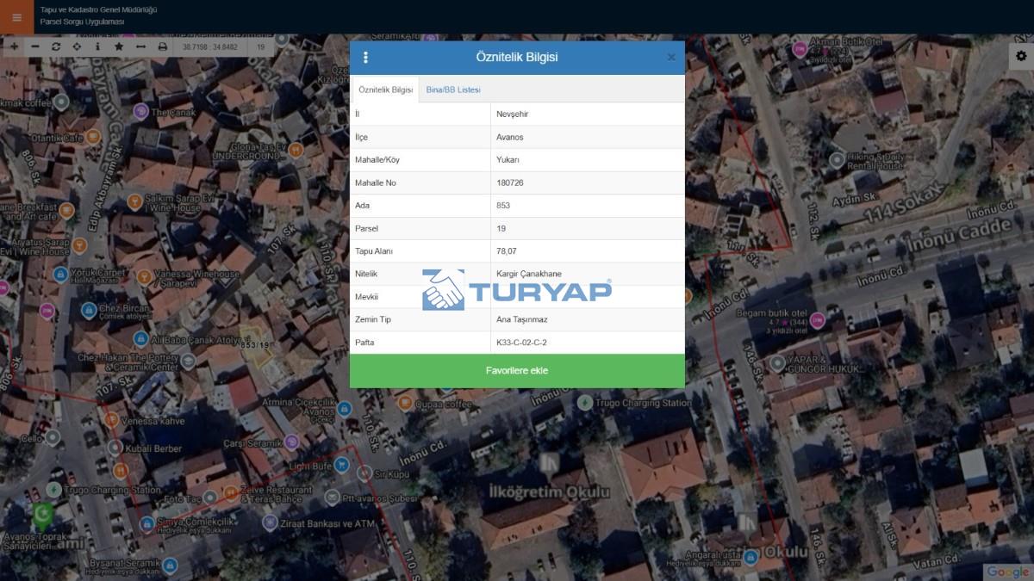Click the Zelve Restaurant marker
Screen dimensions: 1034x581
[x=231, y=493]
